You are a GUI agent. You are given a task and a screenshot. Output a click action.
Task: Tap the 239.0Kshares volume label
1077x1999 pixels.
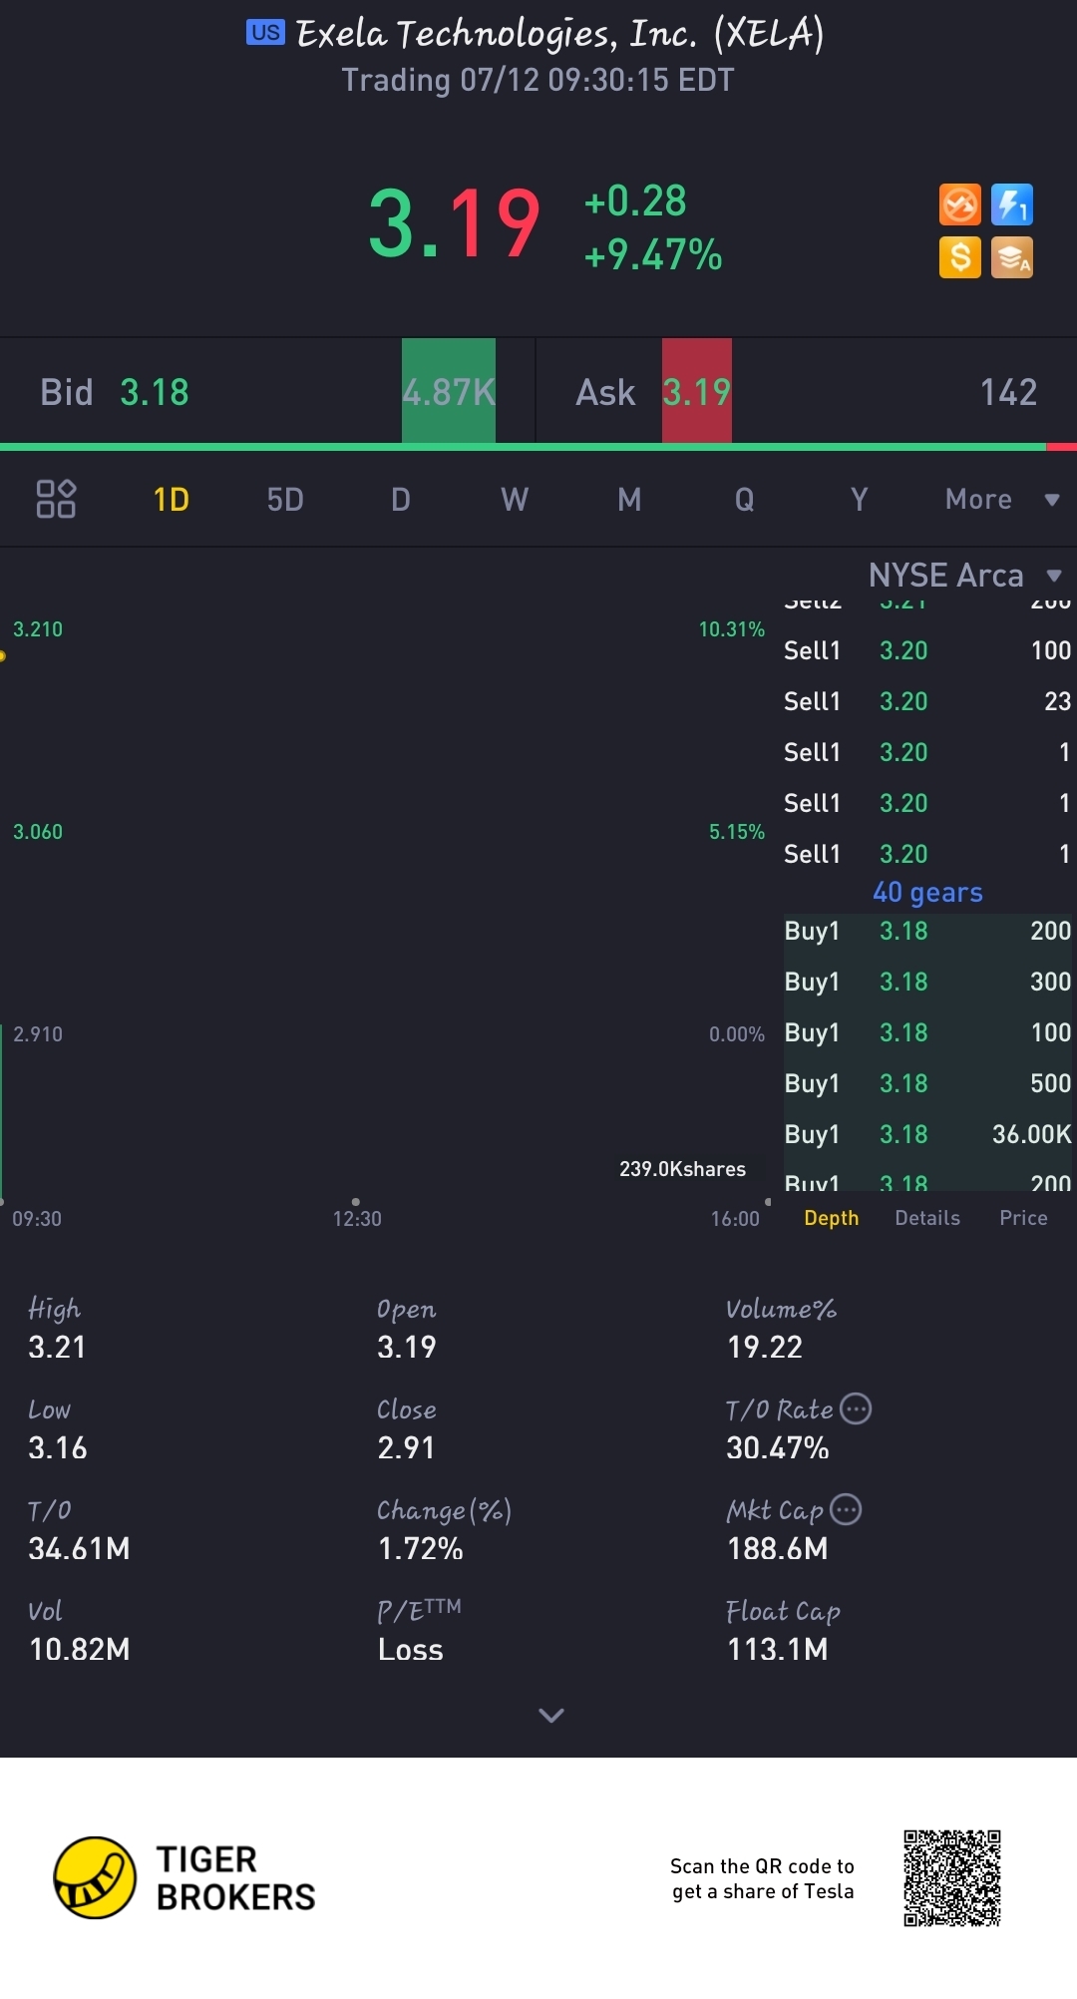pyautogui.click(x=682, y=1169)
